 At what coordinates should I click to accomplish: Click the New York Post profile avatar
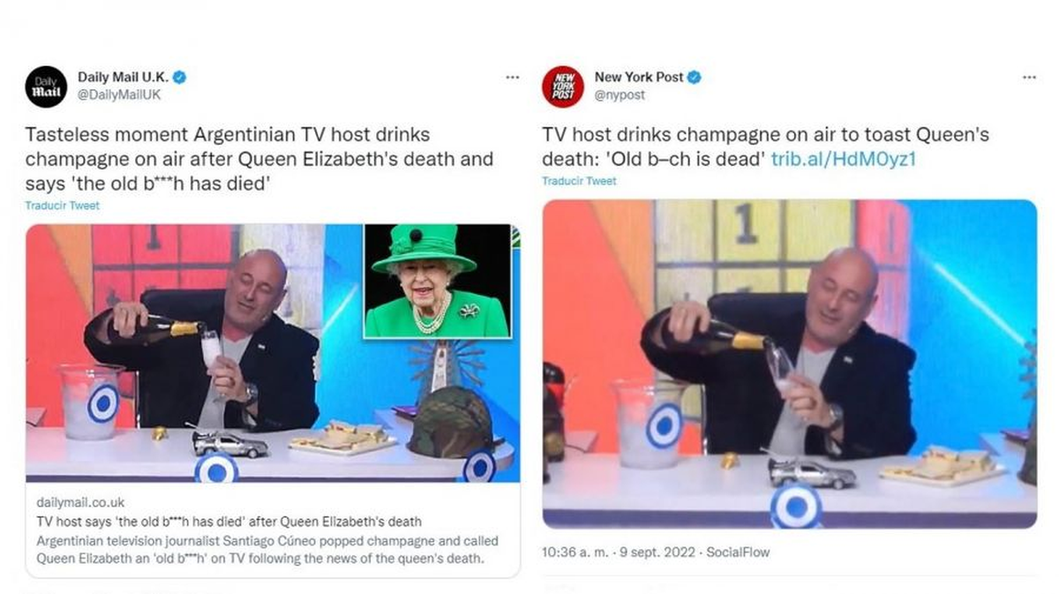tap(563, 86)
